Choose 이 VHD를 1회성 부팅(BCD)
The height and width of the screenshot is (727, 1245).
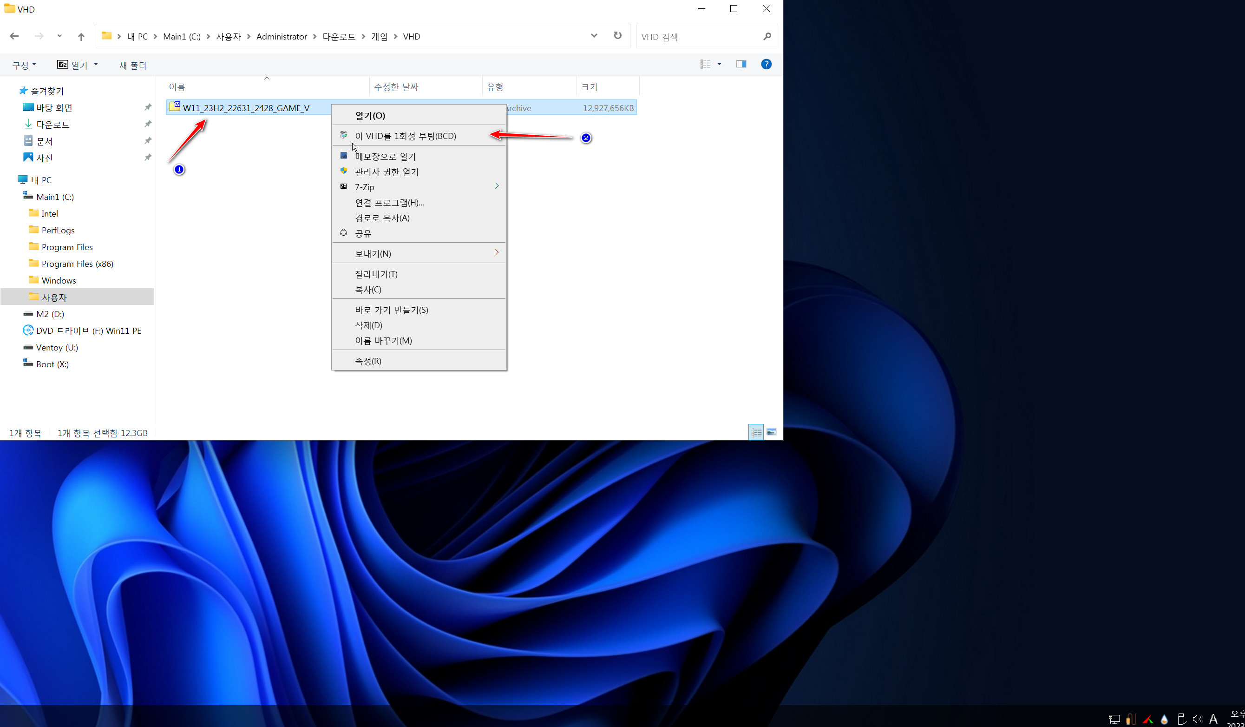point(419,135)
